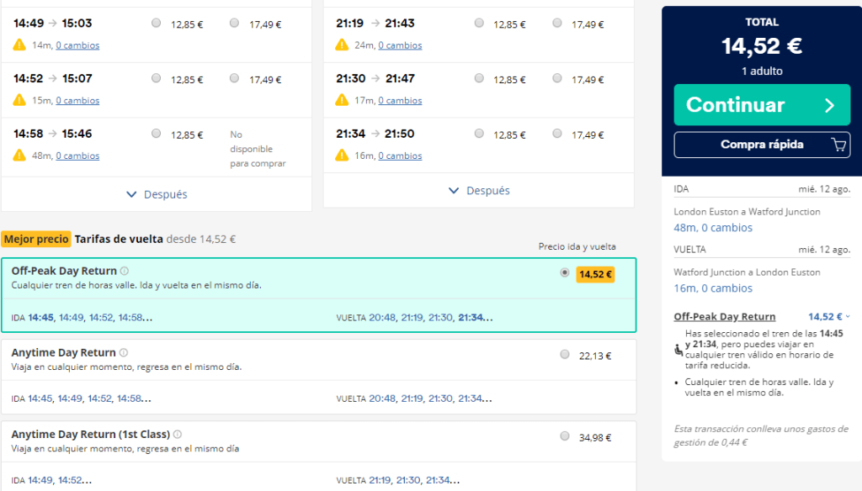This screenshot has height=491, width=862.
Task: Open Off-Peak Day Return link in summary
Action: point(724,317)
